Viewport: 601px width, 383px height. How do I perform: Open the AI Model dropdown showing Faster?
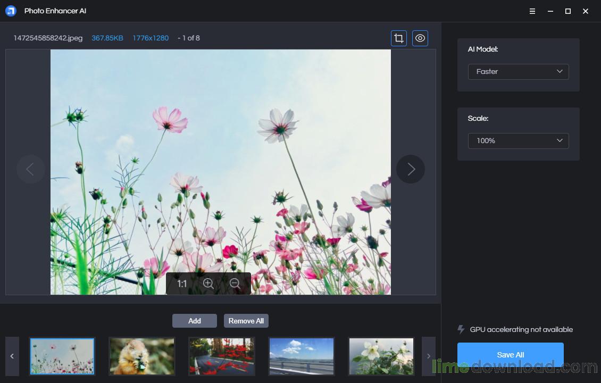(x=518, y=71)
